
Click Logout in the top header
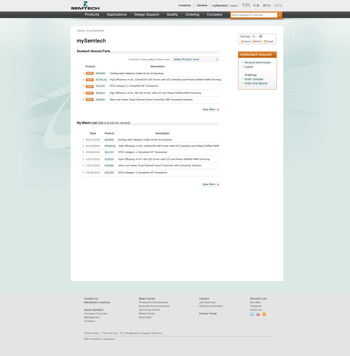point(234,6)
